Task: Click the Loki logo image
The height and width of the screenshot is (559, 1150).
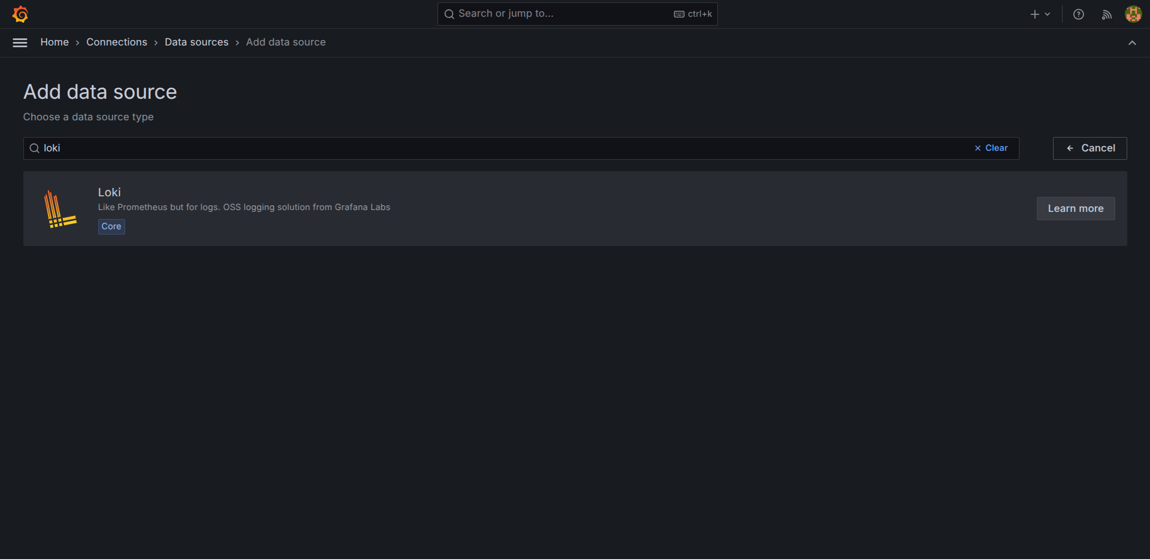Action: coord(60,209)
